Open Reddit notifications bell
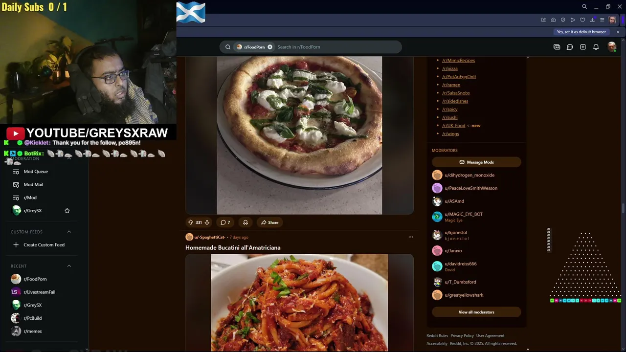The width and height of the screenshot is (626, 352). (596, 47)
